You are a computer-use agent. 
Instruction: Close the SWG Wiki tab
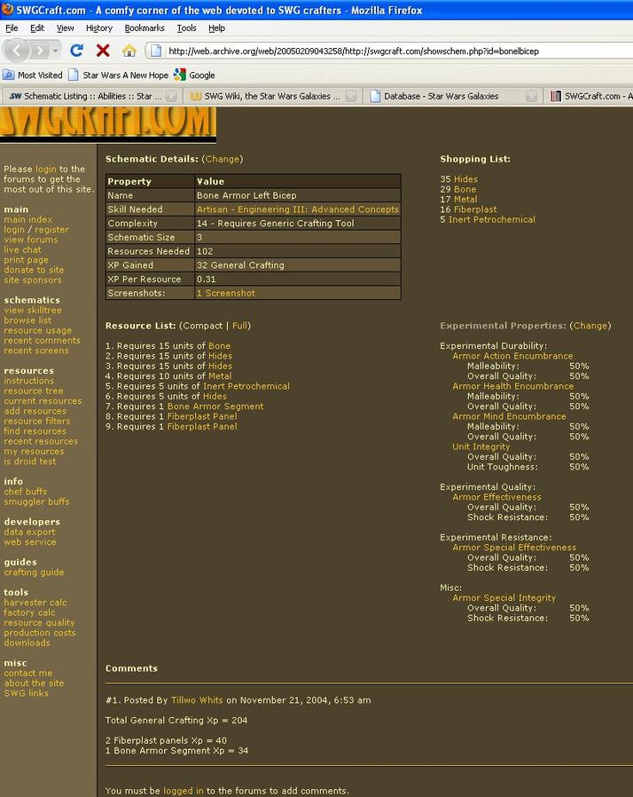point(351,96)
